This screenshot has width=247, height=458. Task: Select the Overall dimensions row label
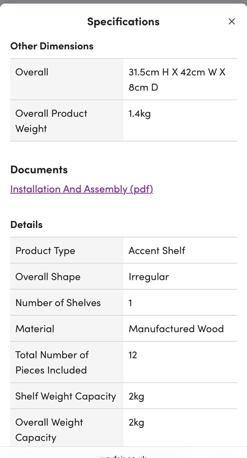(x=32, y=72)
